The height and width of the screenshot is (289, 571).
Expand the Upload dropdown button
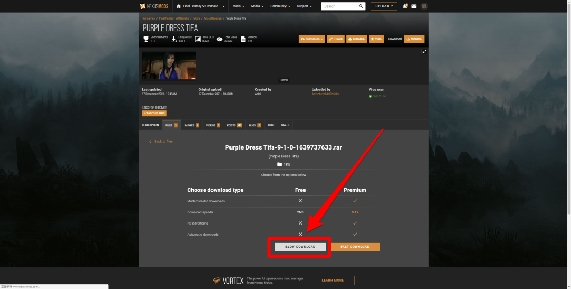[x=383, y=6]
